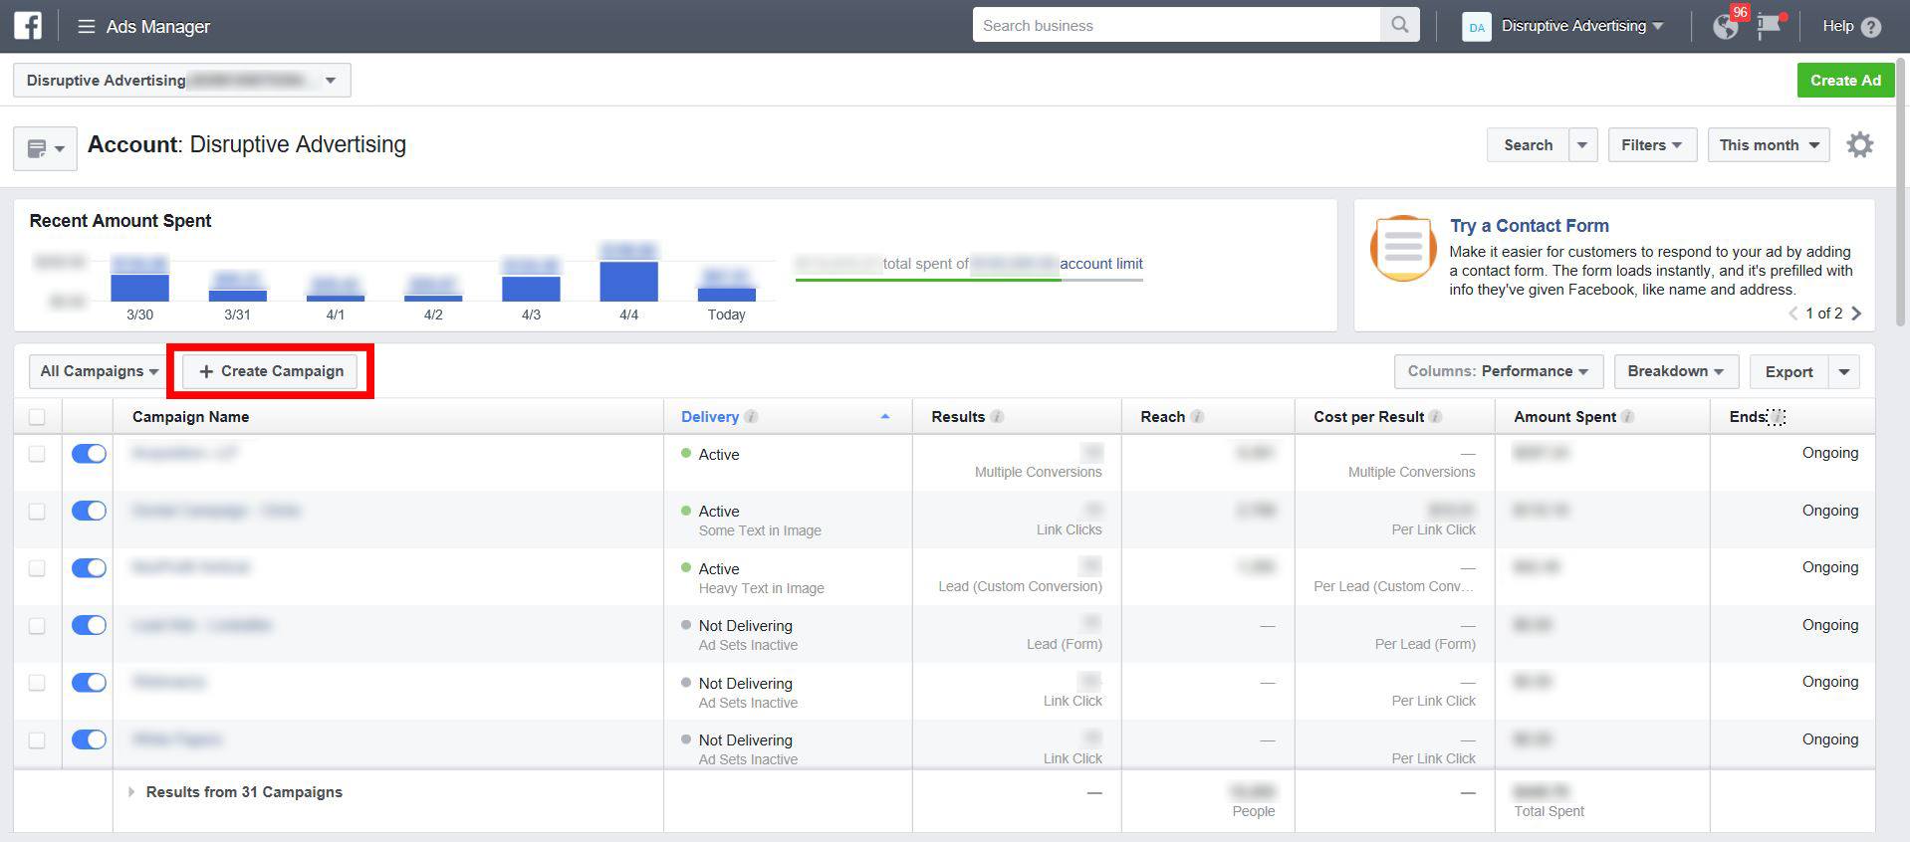Open the This month date range dropdown
The height and width of the screenshot is (842, 1910).
1769,145
